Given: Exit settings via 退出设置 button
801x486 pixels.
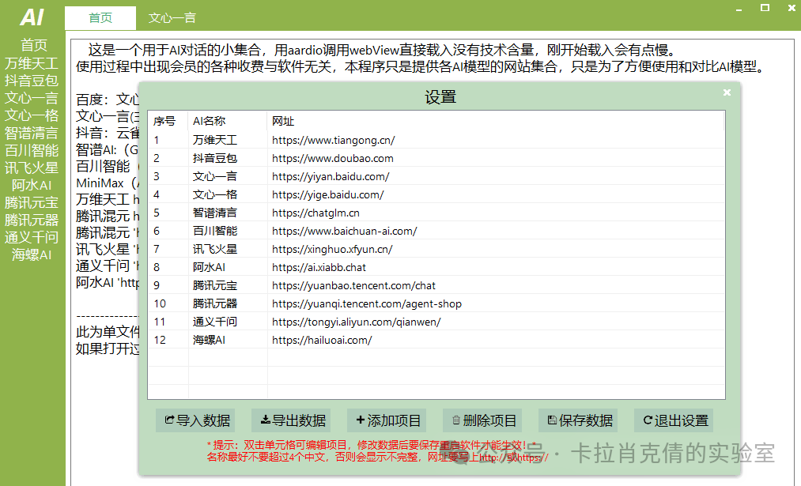Looking at the screenshot, I should (674, 420).
